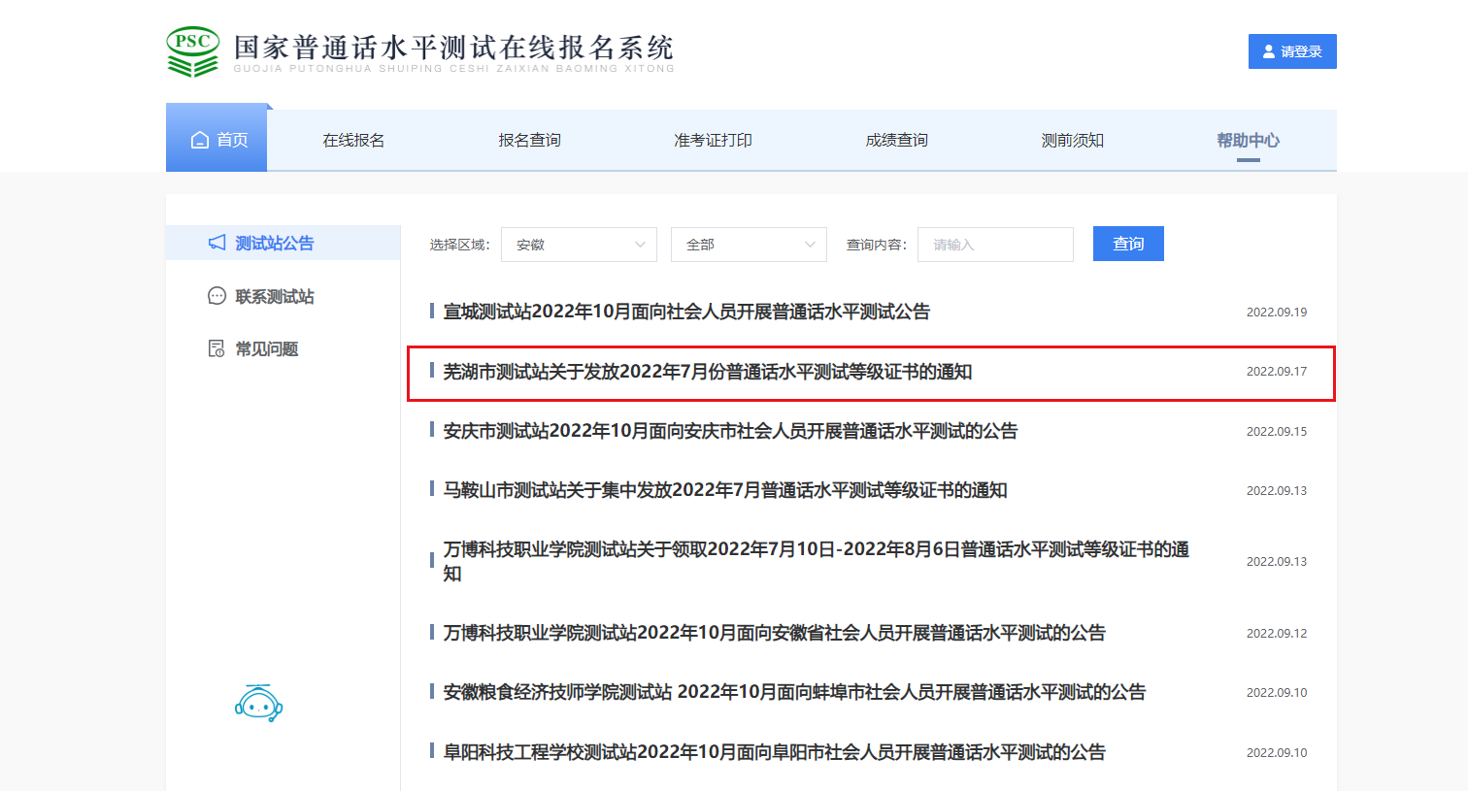Open the 宣城测试站2022年10月 announcement
1468x791 pixels.
coord(686,312)
